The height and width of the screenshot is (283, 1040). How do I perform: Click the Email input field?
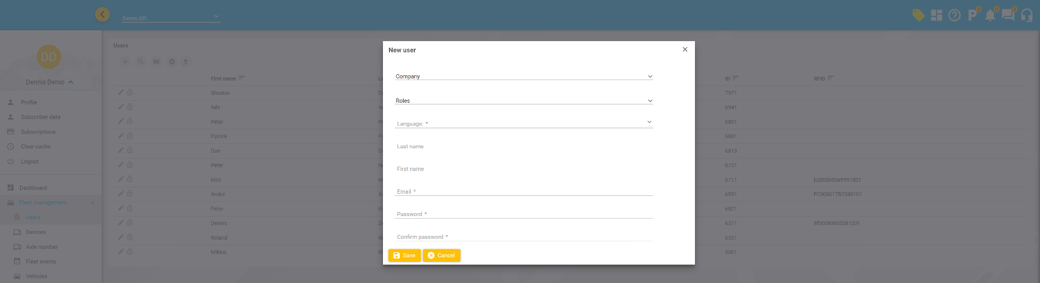coord(524,191)
